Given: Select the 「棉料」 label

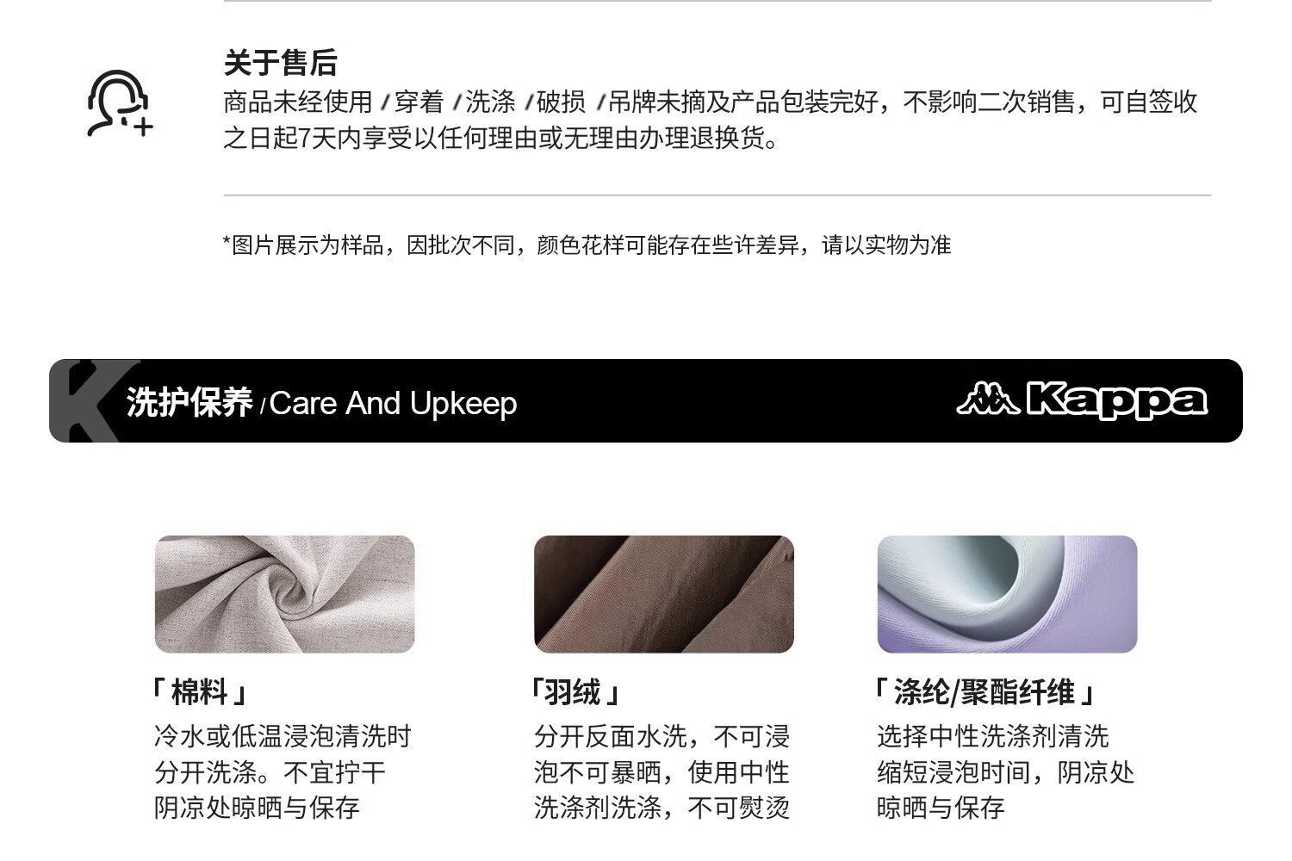Looking at the screenshot, I should click(x=201, y=691).
